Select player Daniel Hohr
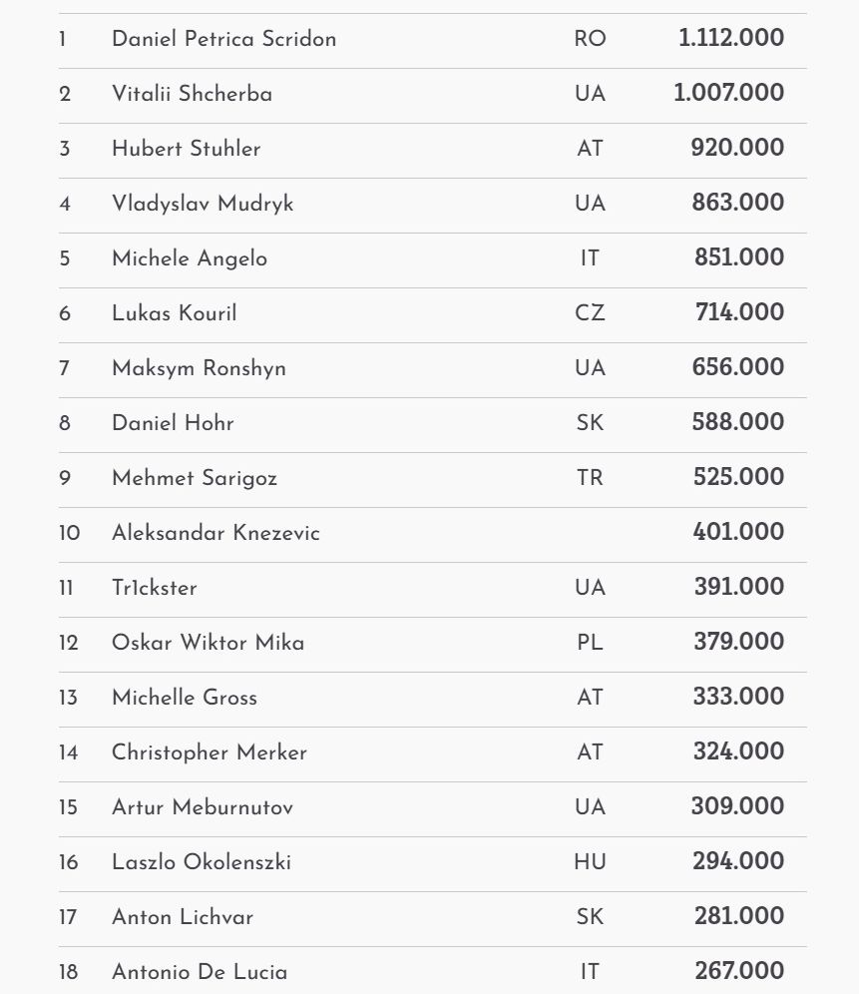Image resolution: width=859 pixels, height=994 pixels. pos(173,423)
